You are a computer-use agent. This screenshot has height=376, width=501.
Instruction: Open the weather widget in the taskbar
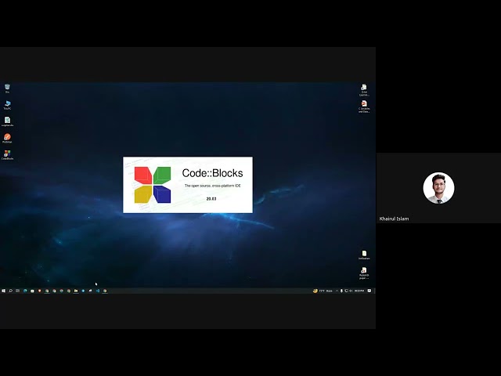point(323,291)
